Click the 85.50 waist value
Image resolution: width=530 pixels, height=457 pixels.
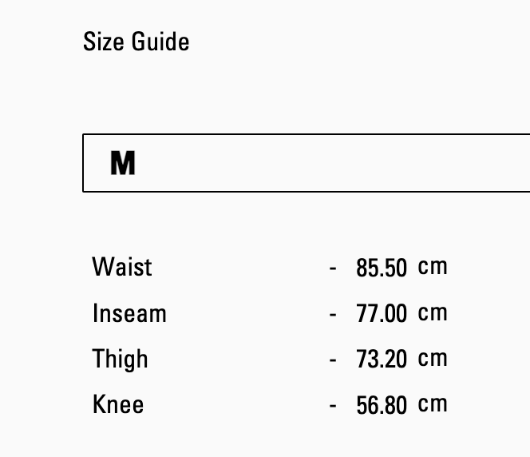pos(382,268)
